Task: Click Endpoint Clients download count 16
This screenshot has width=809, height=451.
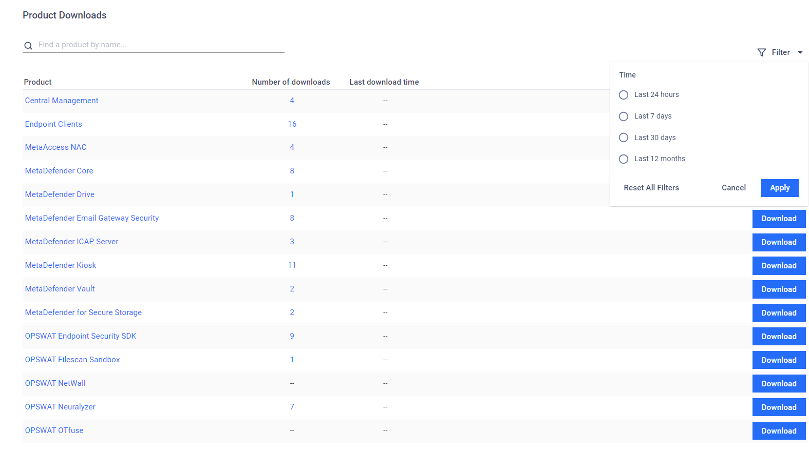Action: click(292, 124)
